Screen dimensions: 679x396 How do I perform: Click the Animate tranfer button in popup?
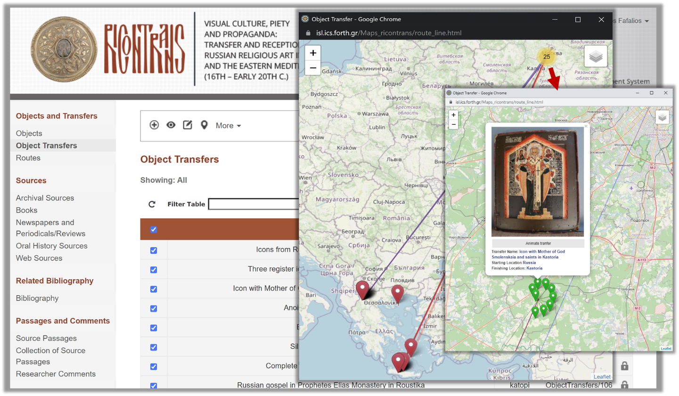[x=538, y=243]
